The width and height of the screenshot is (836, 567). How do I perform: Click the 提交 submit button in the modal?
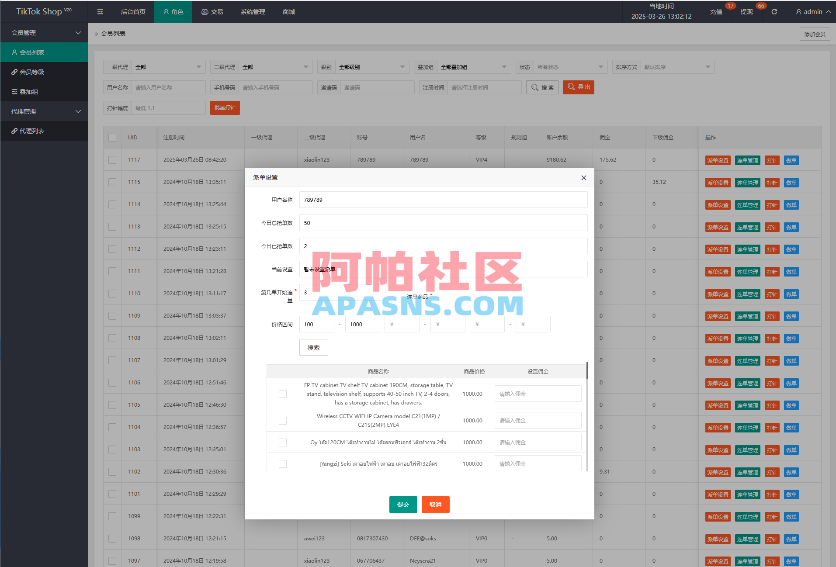402,504
